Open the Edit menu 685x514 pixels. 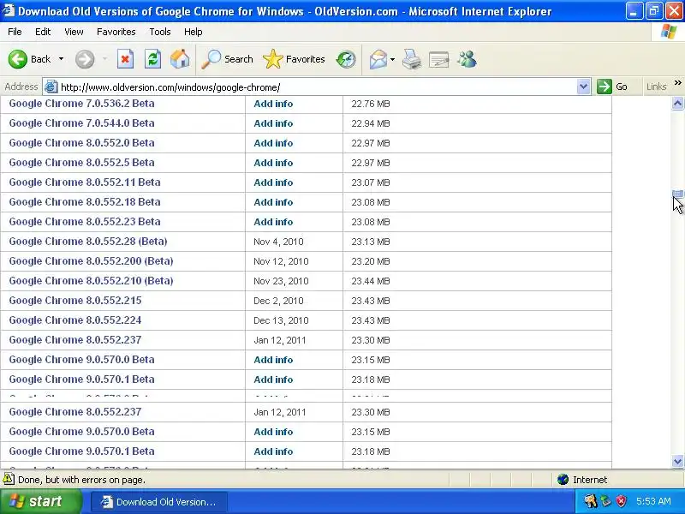[43, 32]
